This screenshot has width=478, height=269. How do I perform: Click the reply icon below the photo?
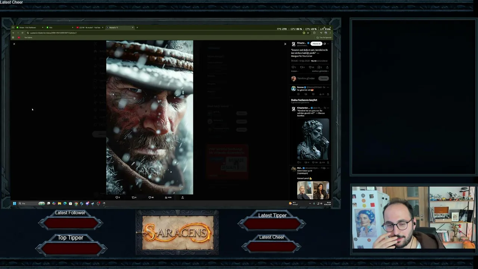click(117, 197)
